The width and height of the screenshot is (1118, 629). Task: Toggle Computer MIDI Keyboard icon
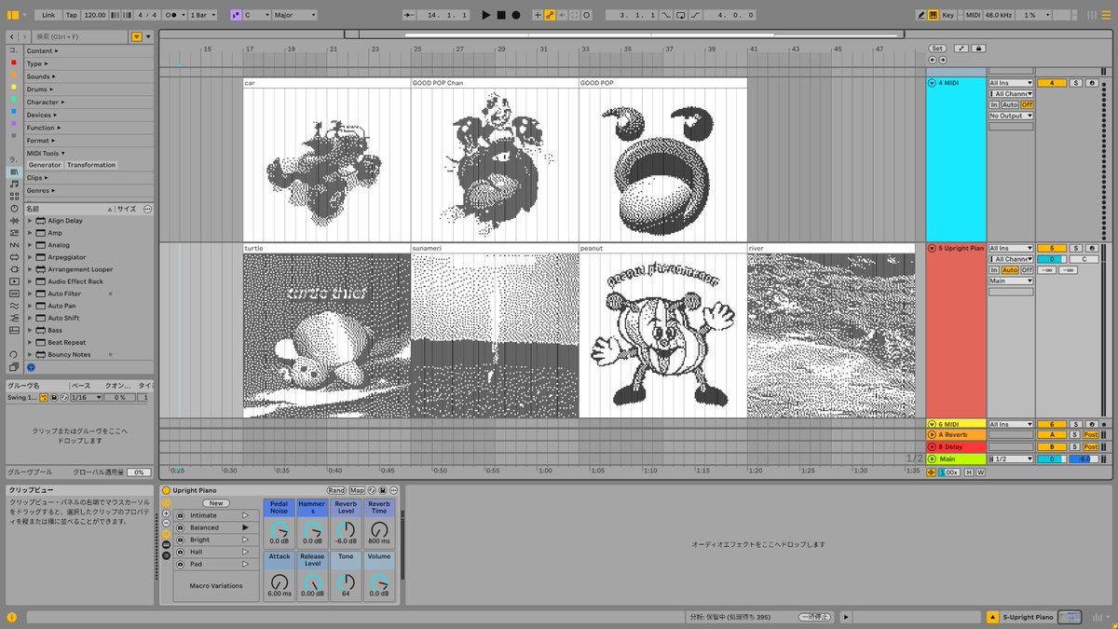934,15
